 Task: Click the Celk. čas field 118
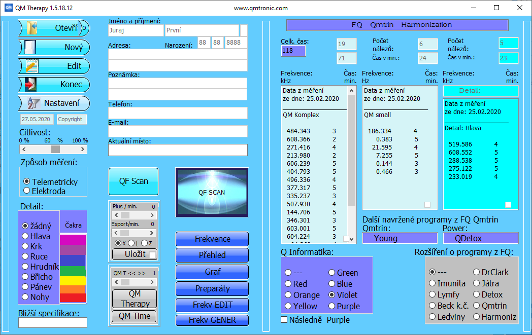coord(293,51)
